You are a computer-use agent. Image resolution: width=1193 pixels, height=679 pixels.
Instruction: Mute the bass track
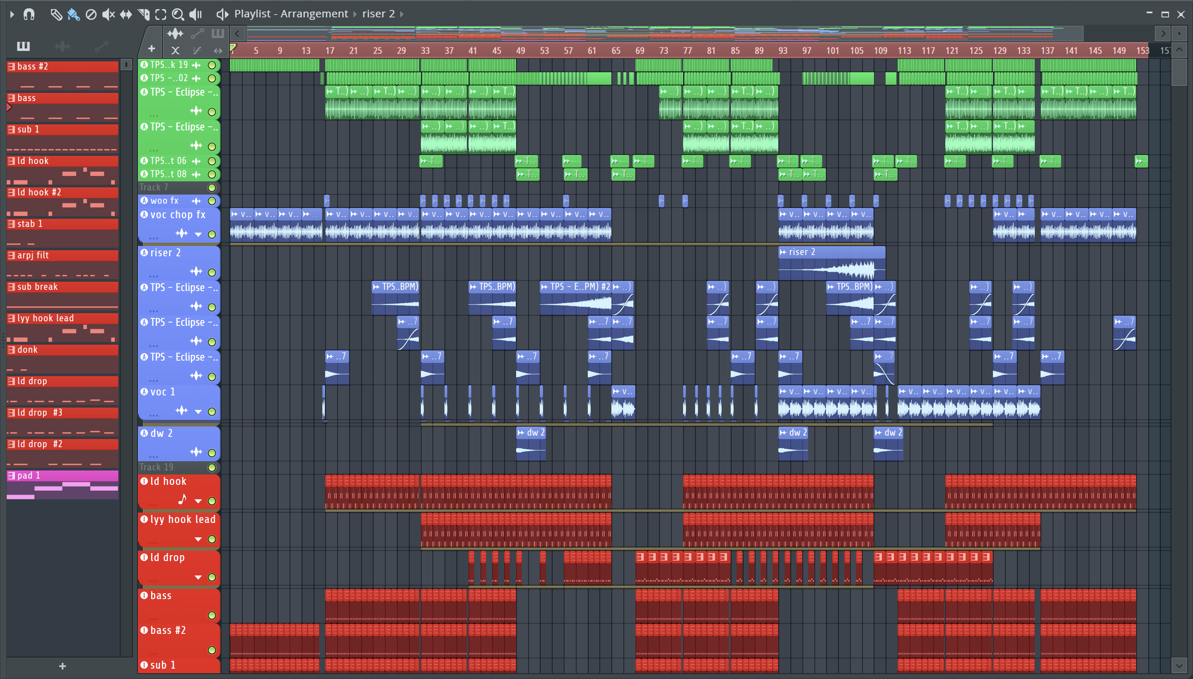tap(212, 616)
